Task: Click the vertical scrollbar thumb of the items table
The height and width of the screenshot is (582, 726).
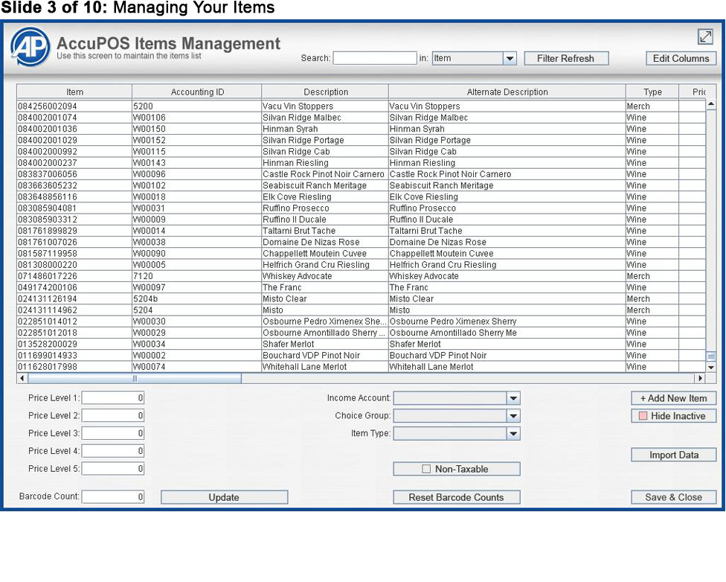Action: coord(711,356)
